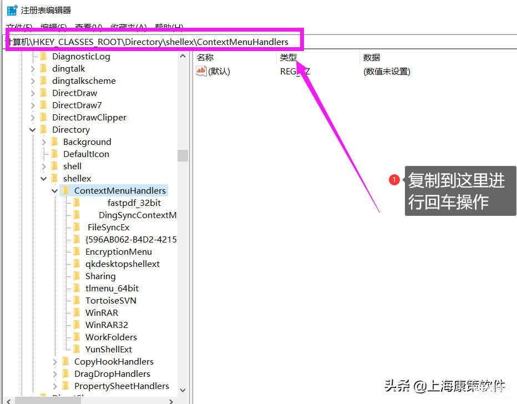Click the scroll down arrow in tree pane

[x=183, y=390]
